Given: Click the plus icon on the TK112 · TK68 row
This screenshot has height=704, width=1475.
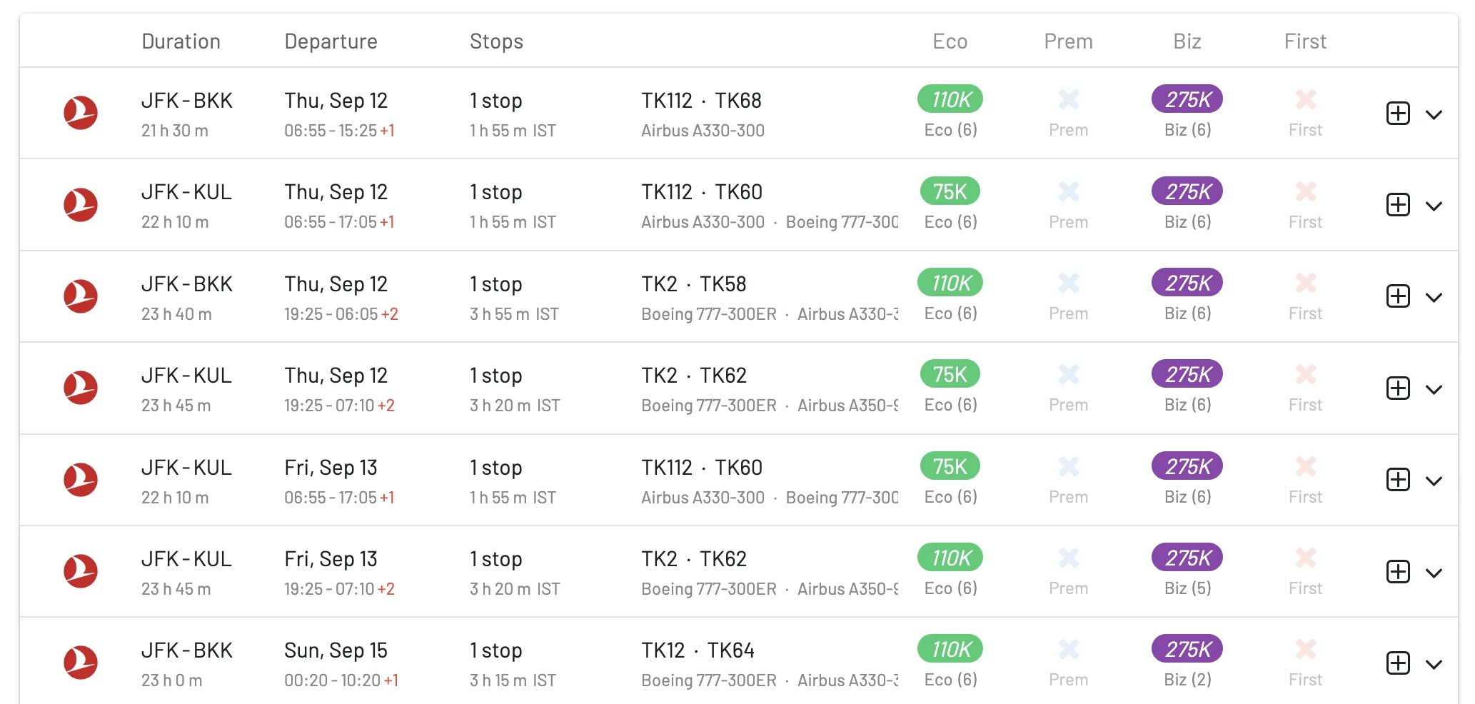Looking at the screenshot, I should tap(1397, 114).
